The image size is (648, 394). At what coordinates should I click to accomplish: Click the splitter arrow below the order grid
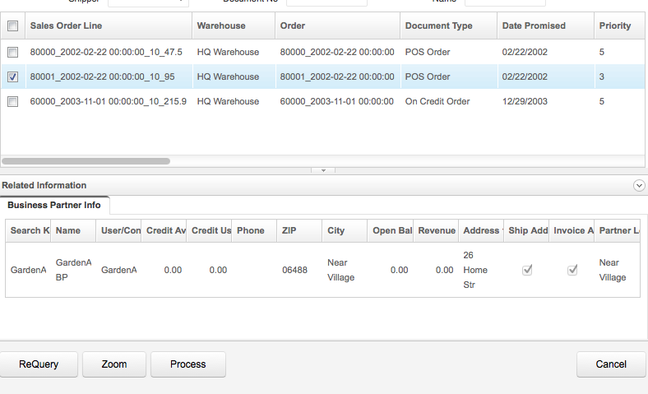322,171
